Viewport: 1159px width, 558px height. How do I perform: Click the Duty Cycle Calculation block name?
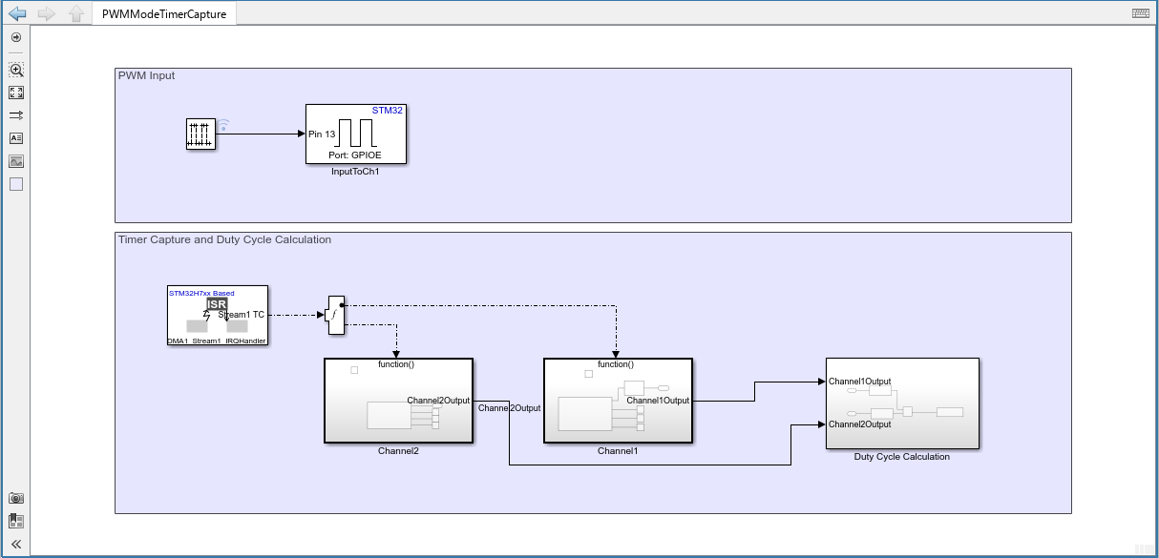[x=902, y=457]
